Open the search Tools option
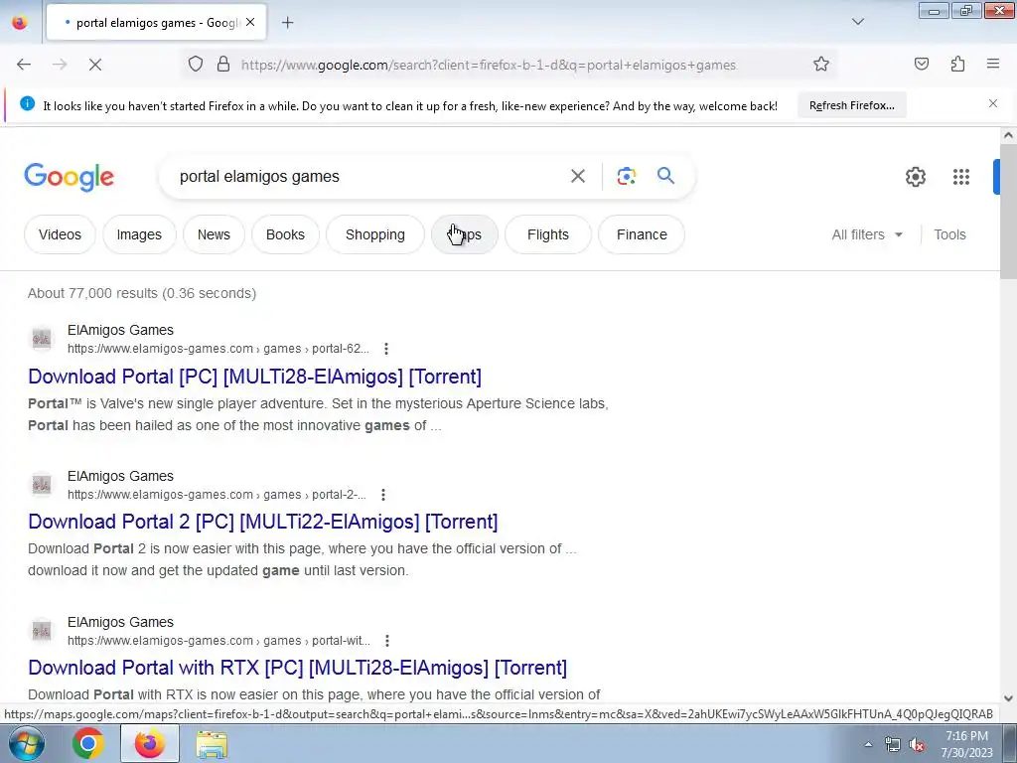The height and width of the screenshot is (763, 1017). point(949,234)
